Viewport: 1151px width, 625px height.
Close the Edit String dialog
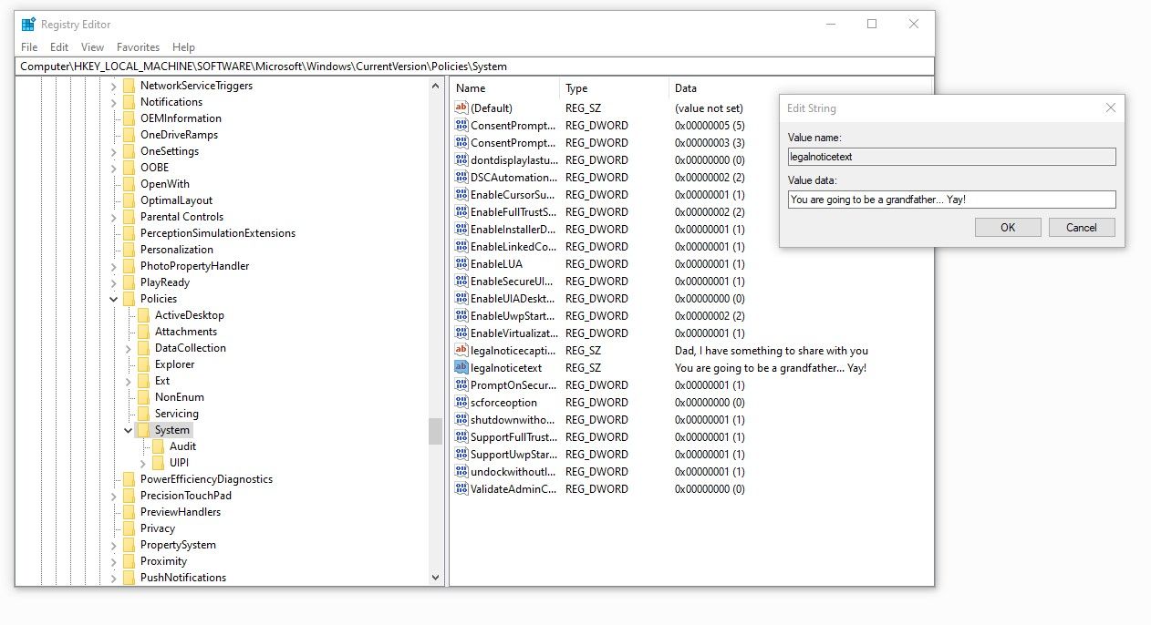[x=1110, y=108]
